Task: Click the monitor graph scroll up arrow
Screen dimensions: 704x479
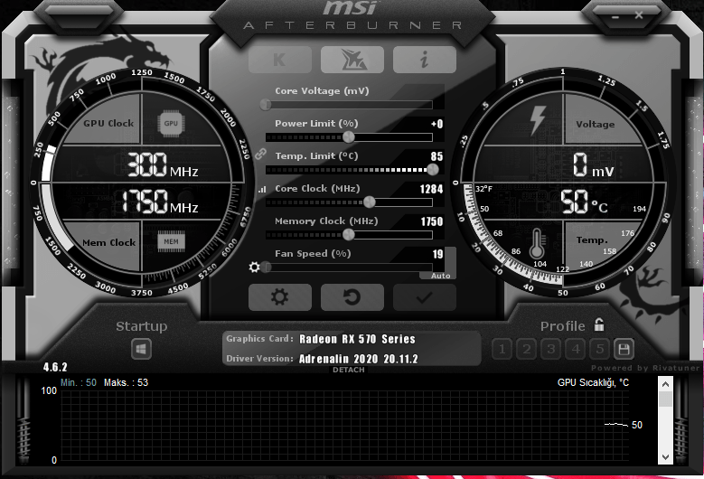Action: [665, 384]
